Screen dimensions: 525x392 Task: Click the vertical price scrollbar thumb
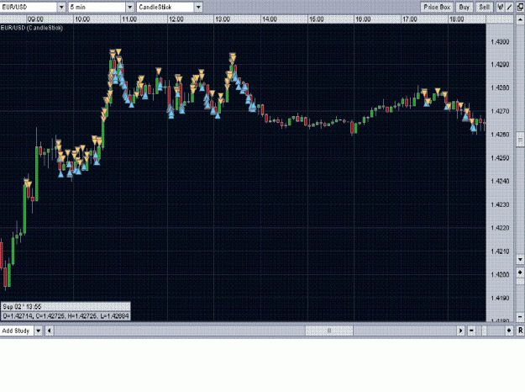coord(520,139)
